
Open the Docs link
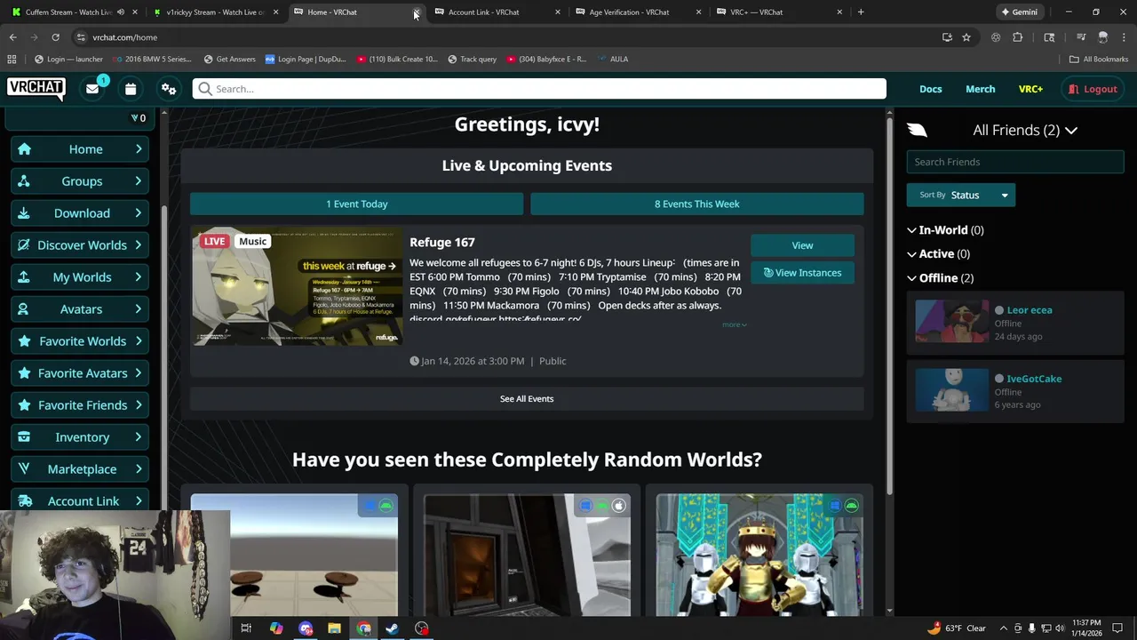coord(931,89)
